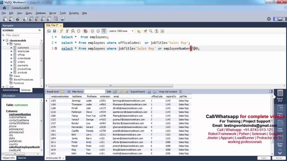This screenshot has width=287, height=161.
Task: Open the Query menu
Action: (29, 13)
